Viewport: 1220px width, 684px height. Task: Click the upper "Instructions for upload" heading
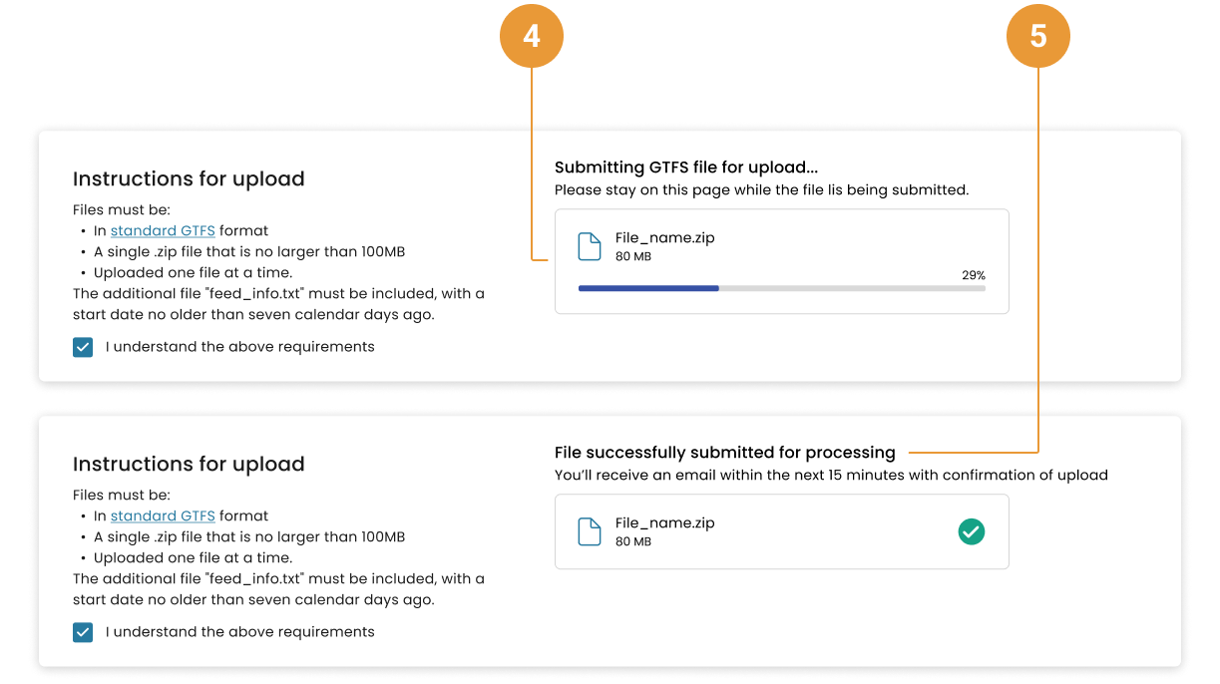pos(189,179)
